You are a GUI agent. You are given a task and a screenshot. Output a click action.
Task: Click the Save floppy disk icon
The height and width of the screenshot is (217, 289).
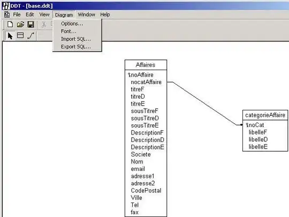pos(31,24)
